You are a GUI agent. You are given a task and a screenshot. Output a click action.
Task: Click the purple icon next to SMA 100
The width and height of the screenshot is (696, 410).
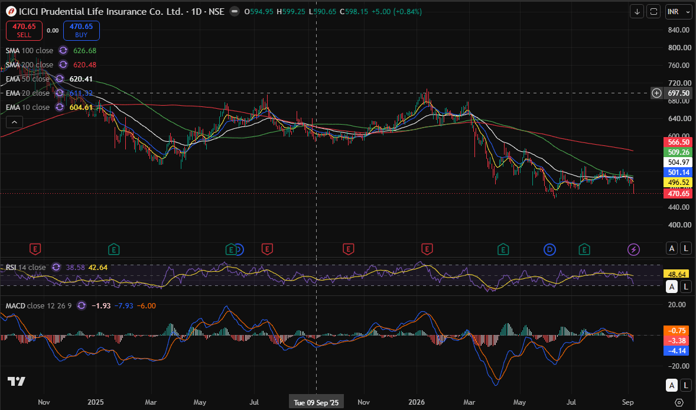coord(63,51)
